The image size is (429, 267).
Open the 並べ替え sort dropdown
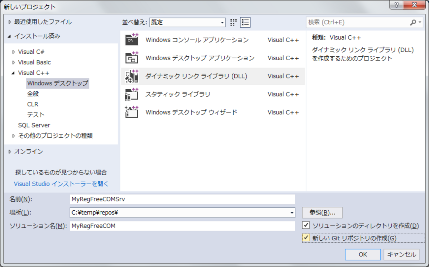tap(187, 22)
